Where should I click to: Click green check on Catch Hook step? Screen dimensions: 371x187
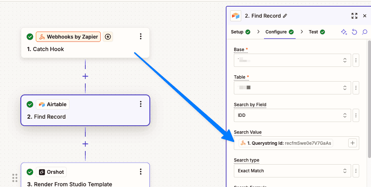pyautogui.click(x=30, y=37)
